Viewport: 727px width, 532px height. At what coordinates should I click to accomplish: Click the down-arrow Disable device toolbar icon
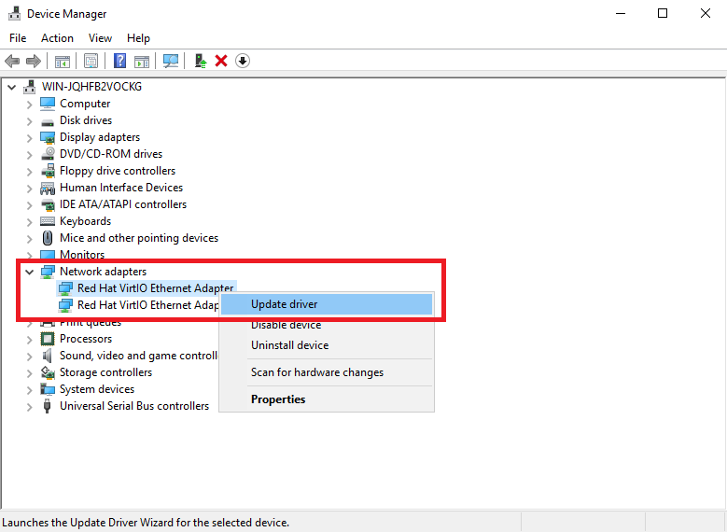[x=243, y=61]
